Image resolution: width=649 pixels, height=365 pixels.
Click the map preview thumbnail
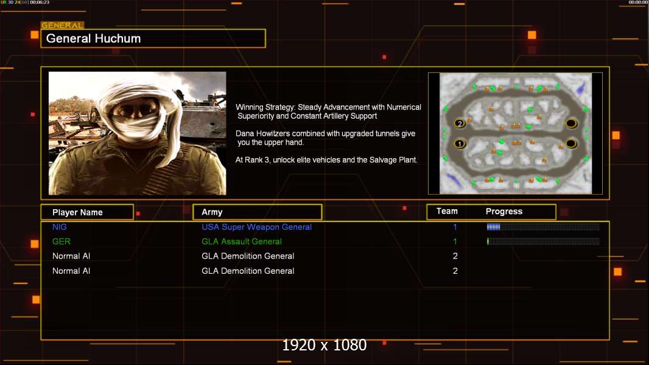[x=515, y=133]
